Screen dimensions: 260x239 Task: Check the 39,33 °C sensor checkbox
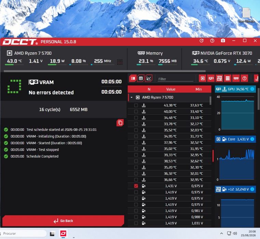coord(136,155)
